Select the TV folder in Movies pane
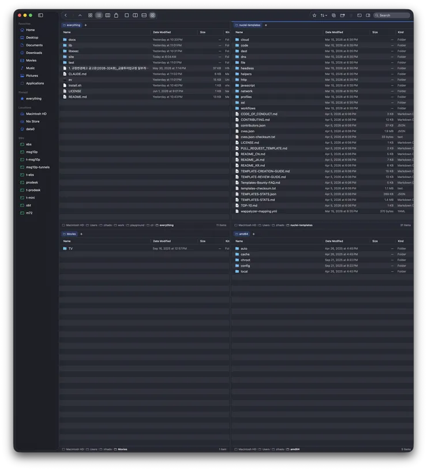The height and width of the screenshot is (470, 427). 145,249
